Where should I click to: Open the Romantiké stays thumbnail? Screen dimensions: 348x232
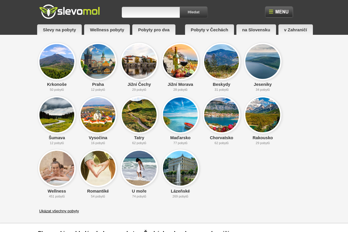[98, 168]
